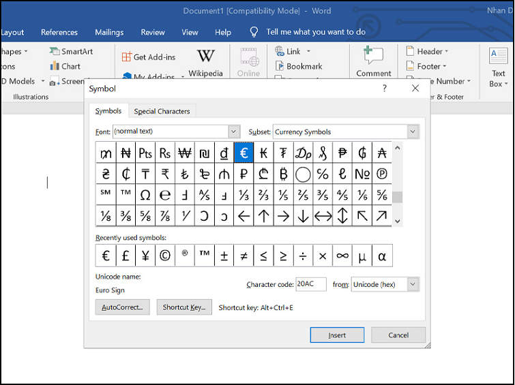Open the References ribbon tab

pos(59,32)
